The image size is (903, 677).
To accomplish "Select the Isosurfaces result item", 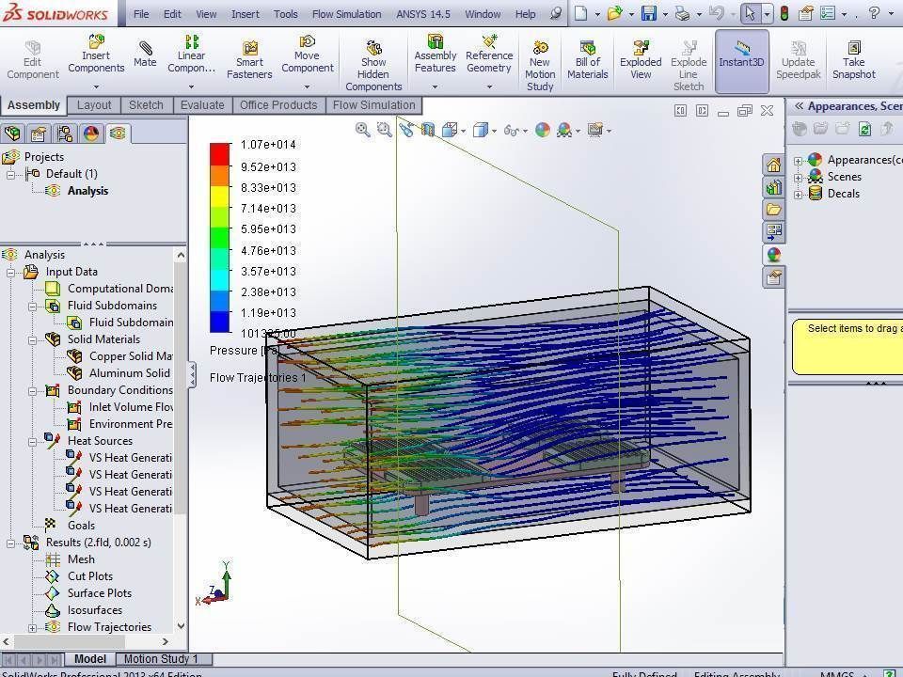I will click(x=84, y=610).
